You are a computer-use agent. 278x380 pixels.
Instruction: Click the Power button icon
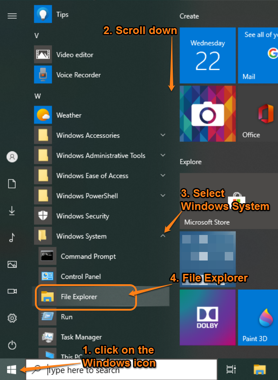click(12, 345)
